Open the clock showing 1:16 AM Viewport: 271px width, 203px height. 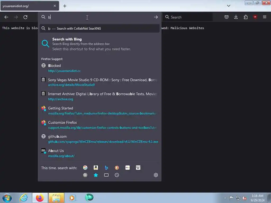pos(258,198)
